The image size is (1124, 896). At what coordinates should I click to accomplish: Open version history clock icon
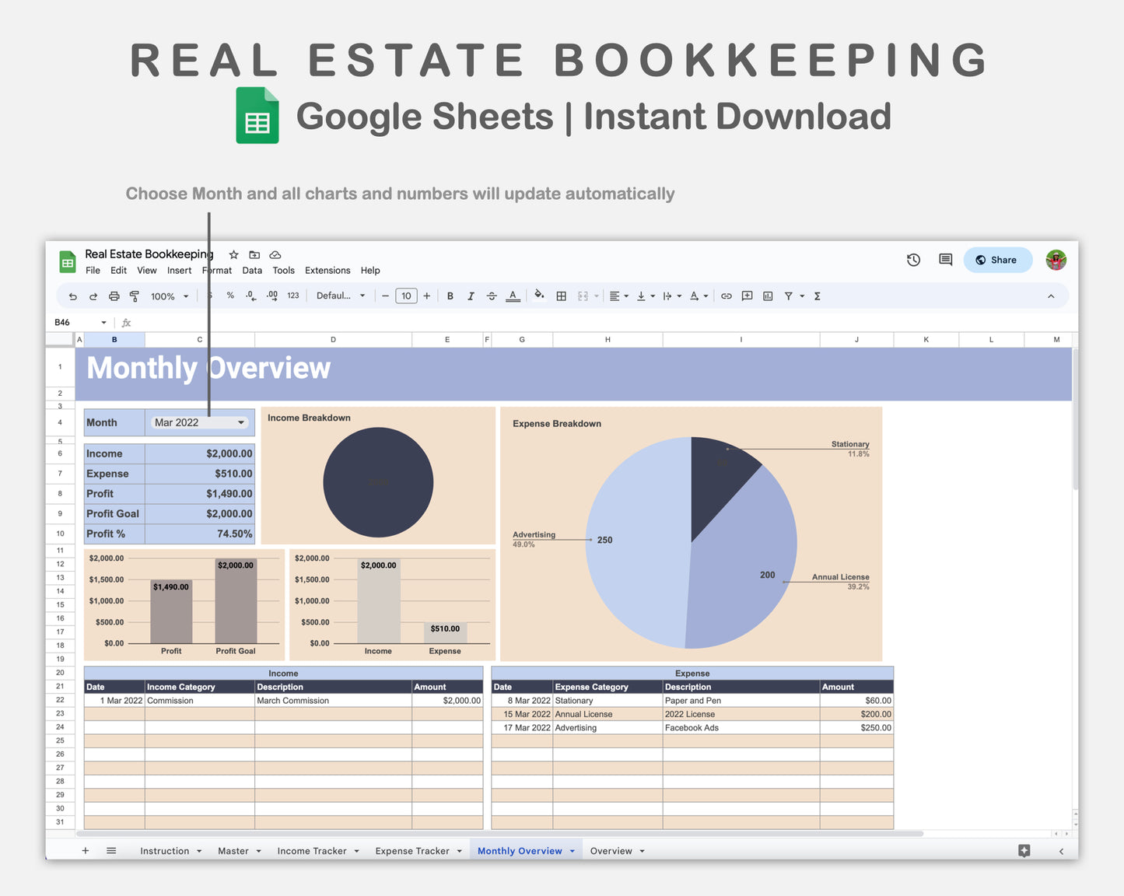tap(913, 260)
